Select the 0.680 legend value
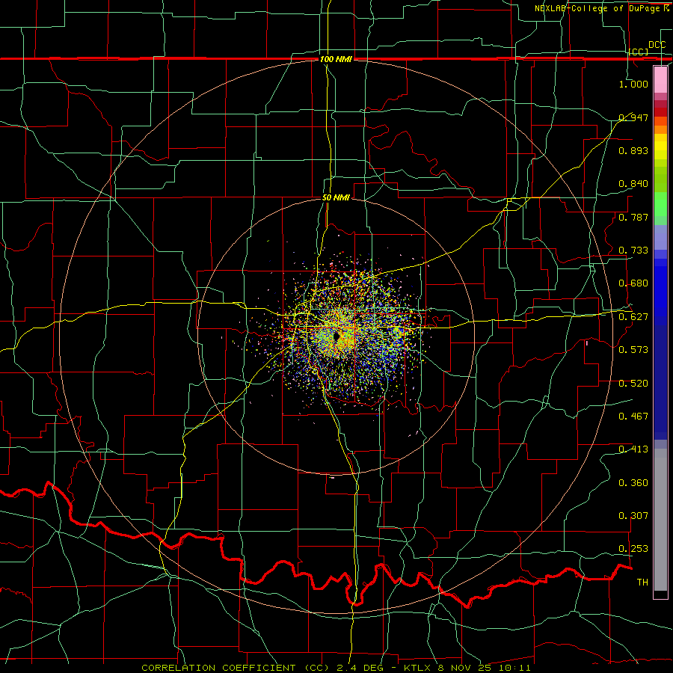This screenshot has height=673, width=673. [633, 283]
